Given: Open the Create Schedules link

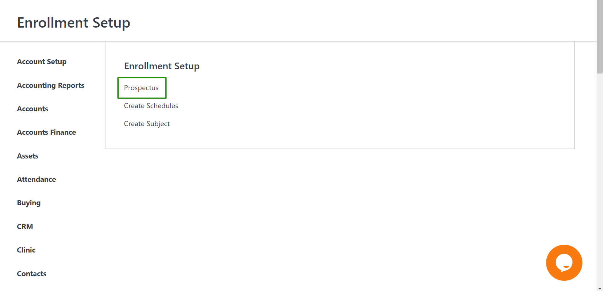Looking at the screenshot, I should [151, 106].
